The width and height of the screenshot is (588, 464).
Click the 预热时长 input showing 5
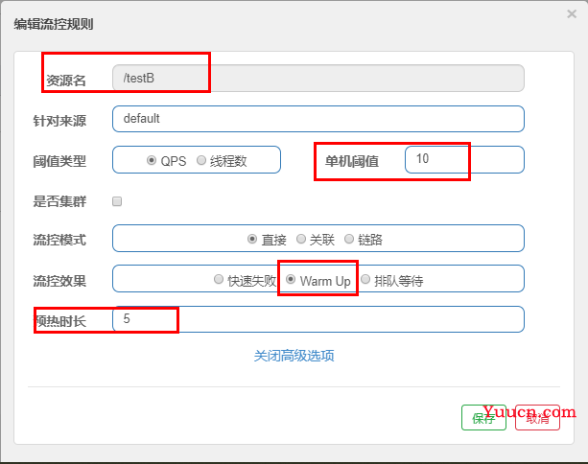coord(318,319)
